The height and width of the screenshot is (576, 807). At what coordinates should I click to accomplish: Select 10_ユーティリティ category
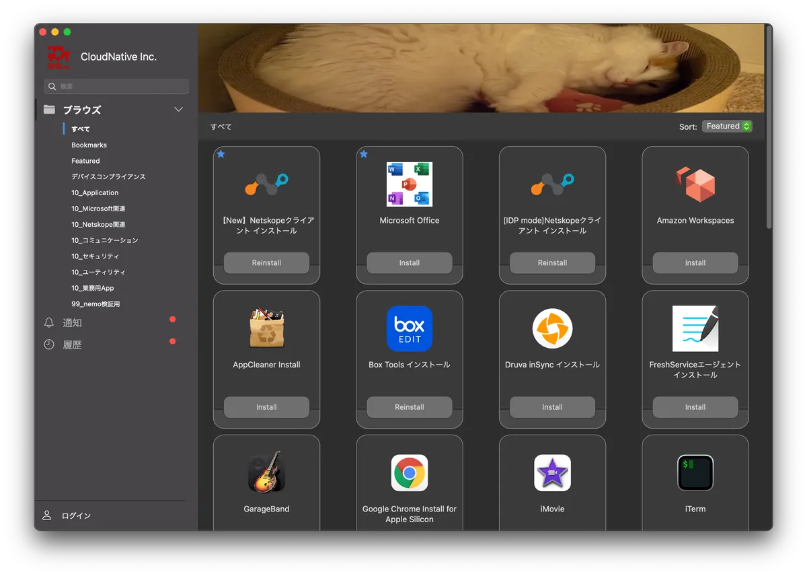(x=98, y=273)
